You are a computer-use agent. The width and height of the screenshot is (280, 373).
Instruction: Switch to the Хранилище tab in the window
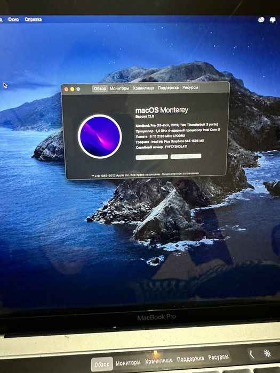(x=143, y=88)
